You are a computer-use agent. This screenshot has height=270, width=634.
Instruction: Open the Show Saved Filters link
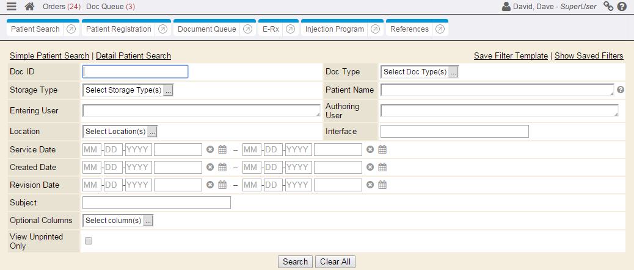pos(588,55)
